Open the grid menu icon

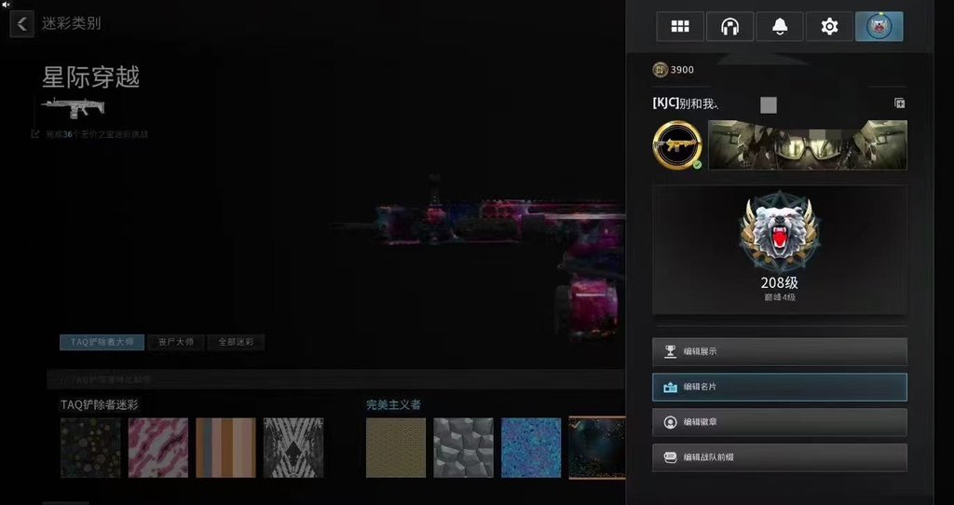[x=679, y=27]
